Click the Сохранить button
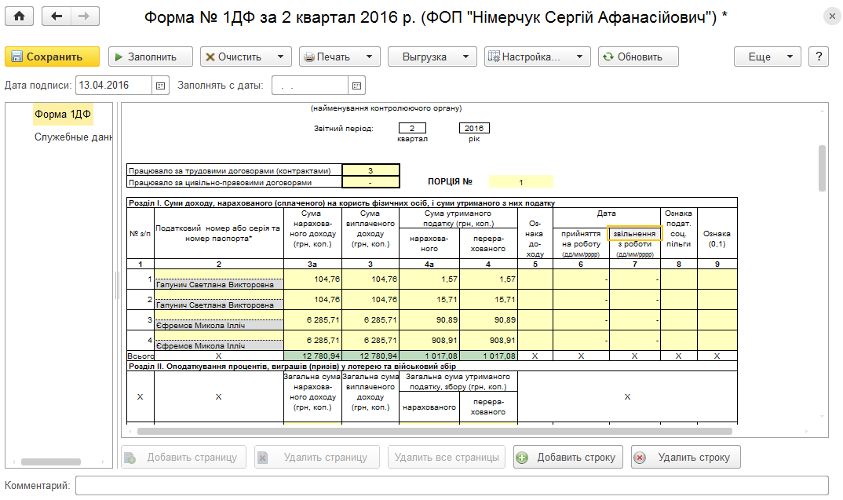This screenshot has width=843, height=500. click(x=52, y=57)
